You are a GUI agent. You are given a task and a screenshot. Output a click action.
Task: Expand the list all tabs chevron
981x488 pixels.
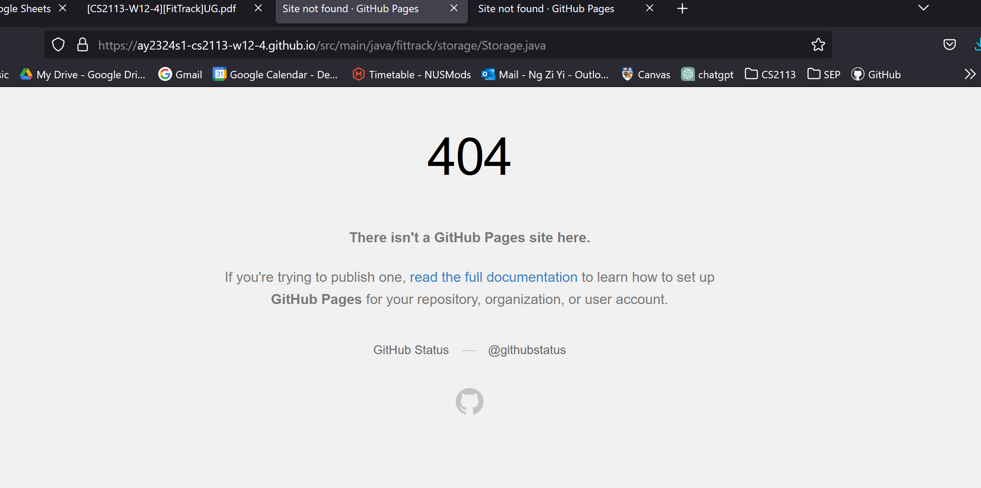pyautogui.click(x=923, y=8)
